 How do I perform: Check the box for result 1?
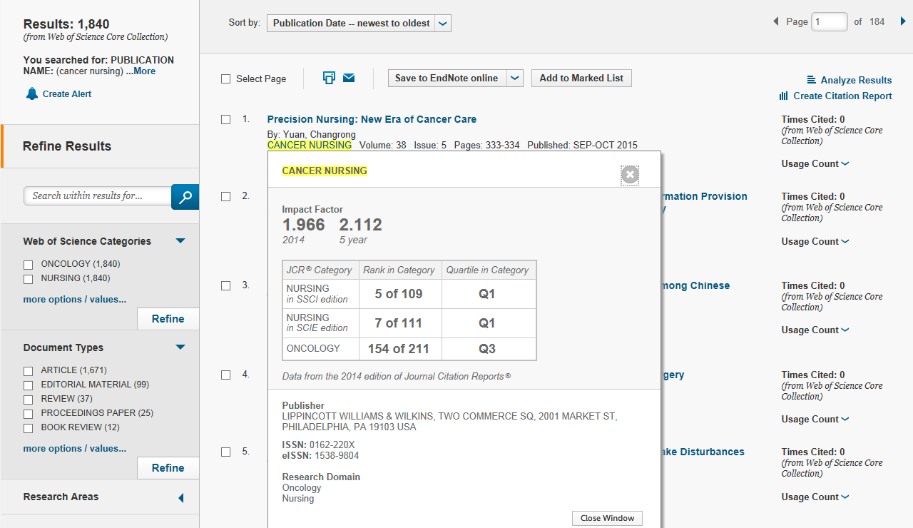[226, 120]
